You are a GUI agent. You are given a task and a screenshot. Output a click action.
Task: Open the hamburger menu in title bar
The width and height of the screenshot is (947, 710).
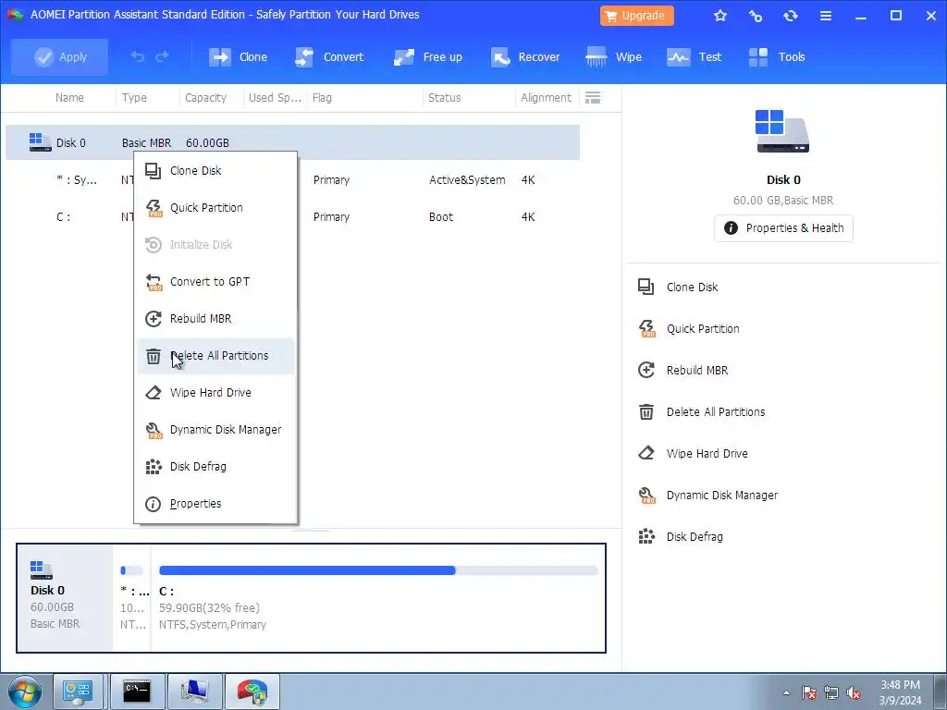pyautogui.click(x=826, y=16)
